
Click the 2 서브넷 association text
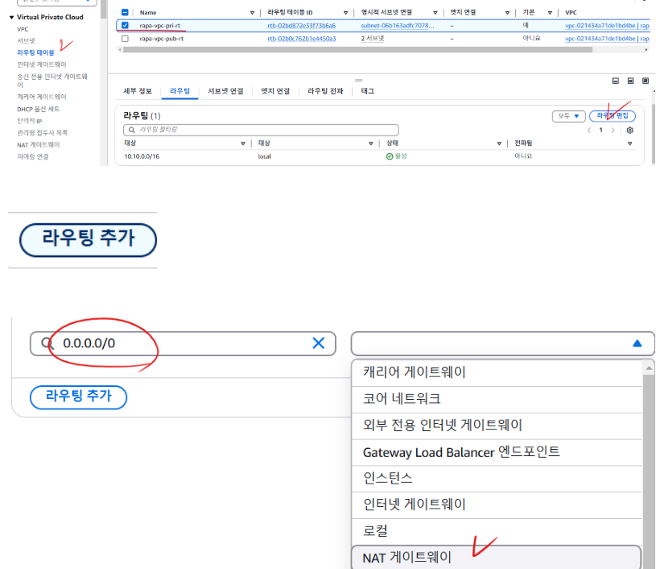tap(373, 39)
